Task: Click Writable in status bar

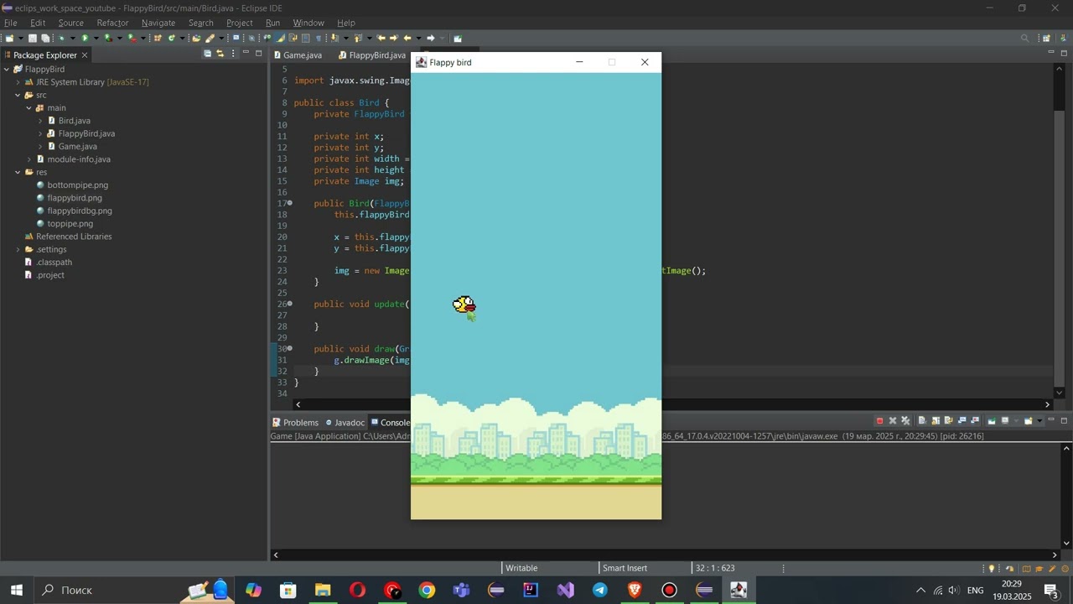Action: point(521,568)
